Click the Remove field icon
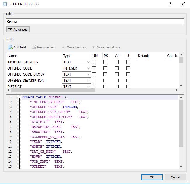 (34, 47)
